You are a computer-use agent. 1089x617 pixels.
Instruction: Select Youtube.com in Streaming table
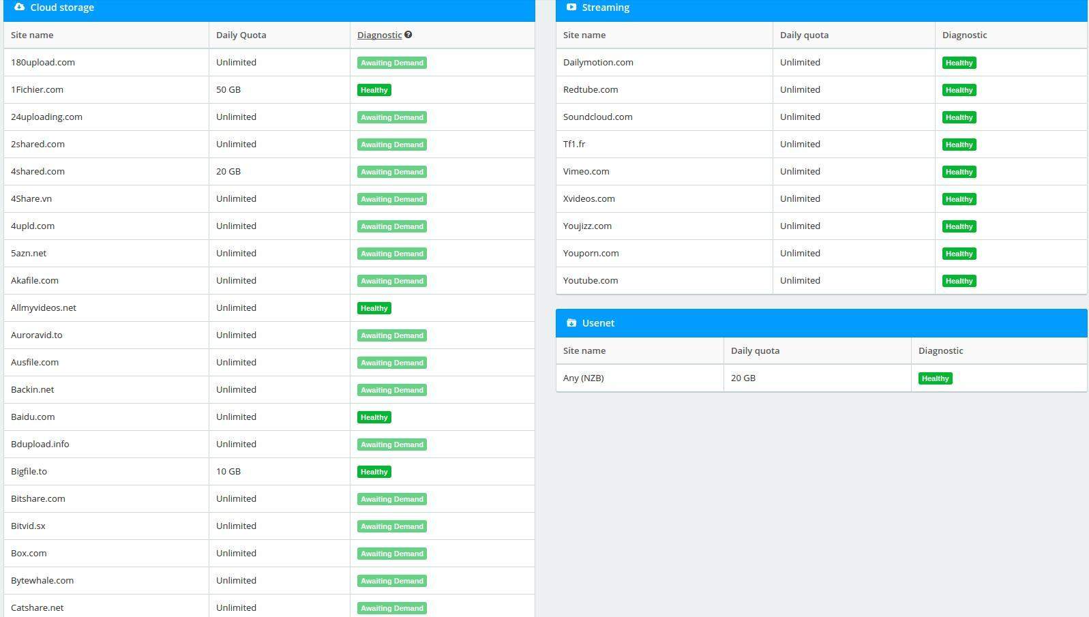(x=591, y=280)
